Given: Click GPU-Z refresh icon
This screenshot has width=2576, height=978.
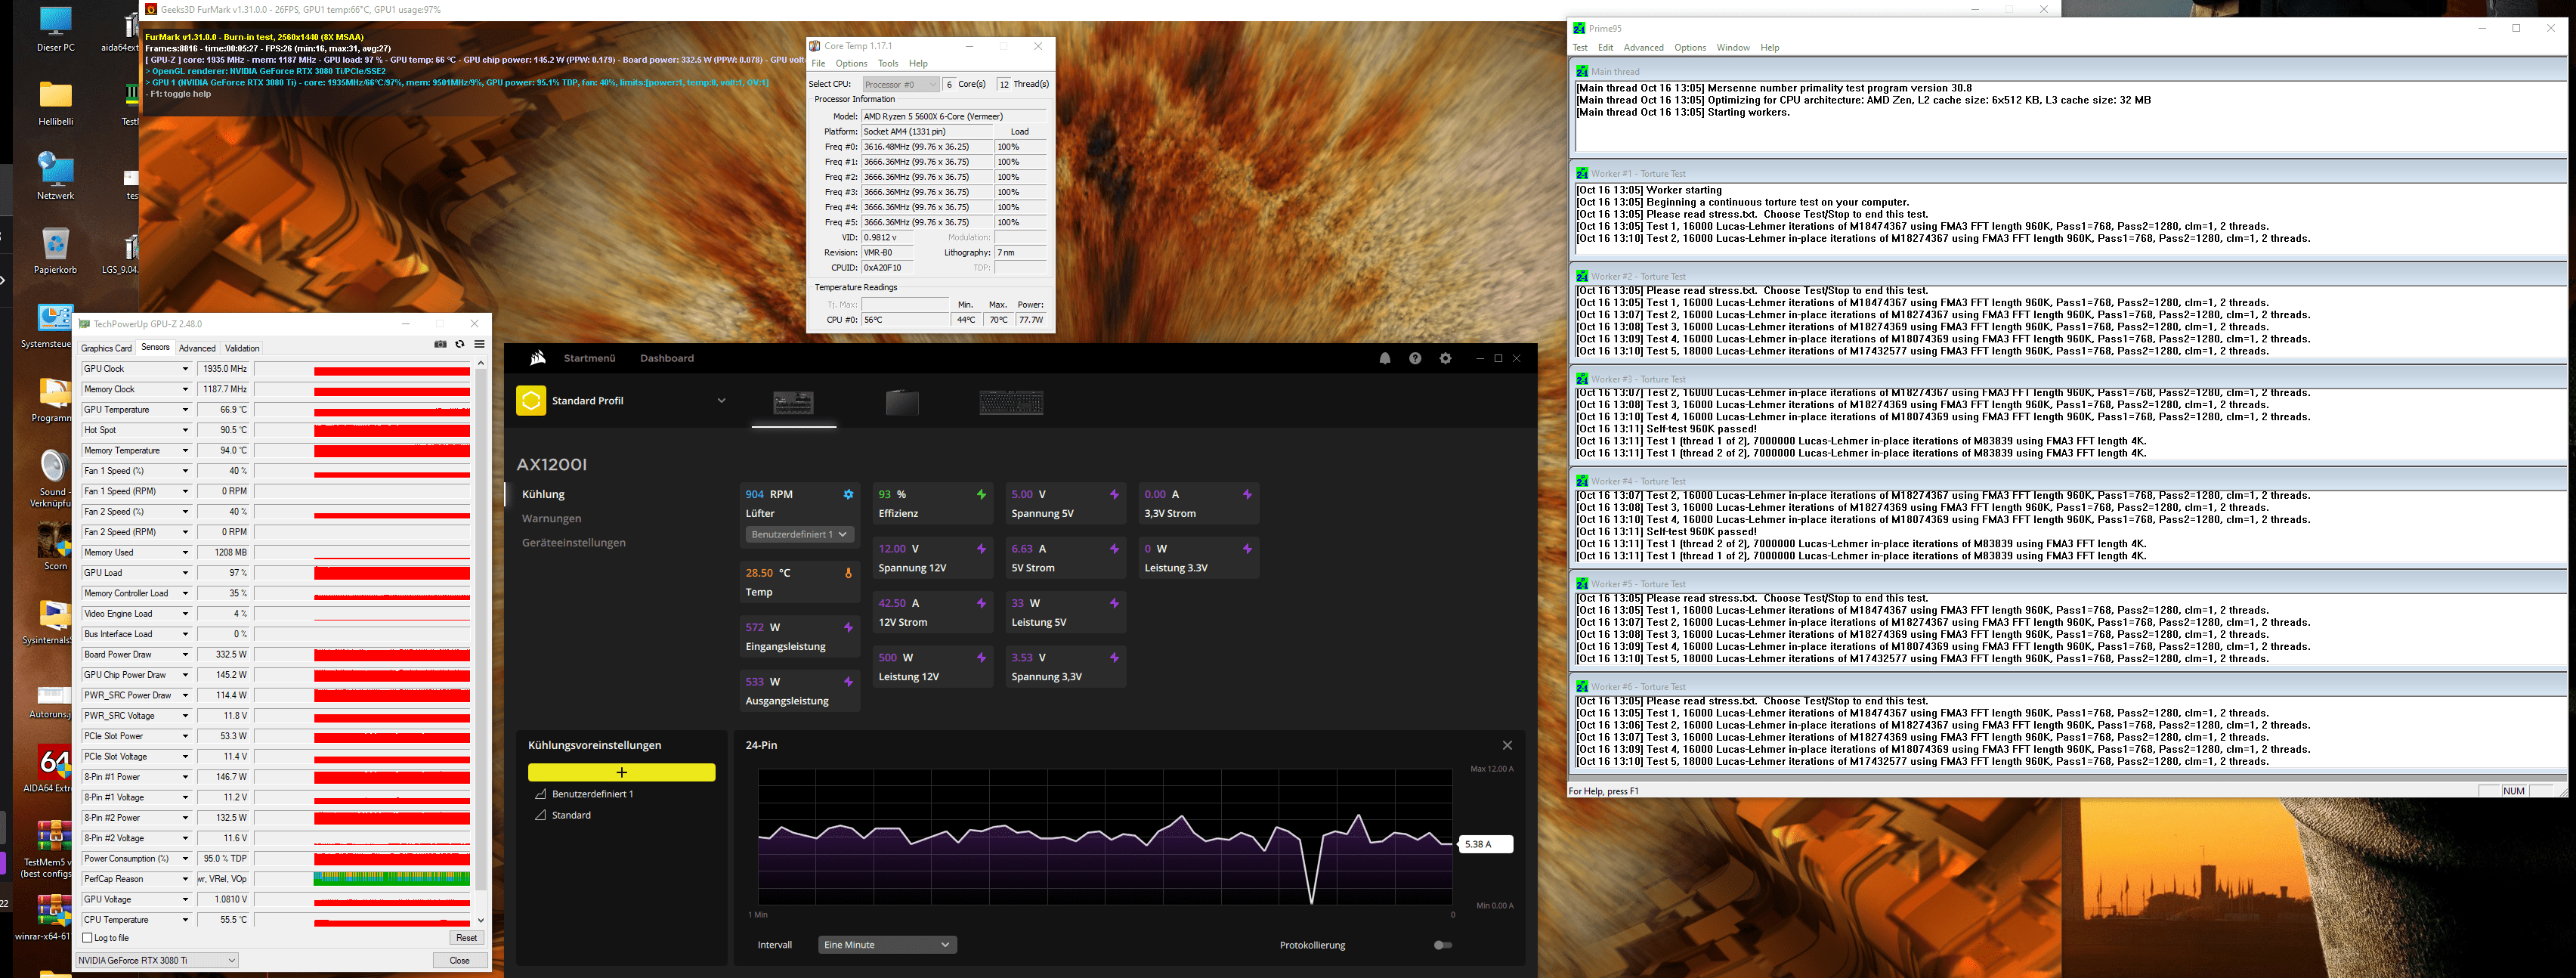Looking at the screenshot, I should pyautogui.click(x=460, y=344).
